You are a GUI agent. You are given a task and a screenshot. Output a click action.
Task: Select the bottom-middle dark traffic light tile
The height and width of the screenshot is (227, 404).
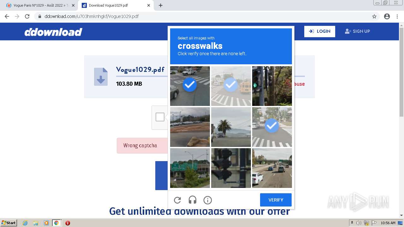coord(231,168)
